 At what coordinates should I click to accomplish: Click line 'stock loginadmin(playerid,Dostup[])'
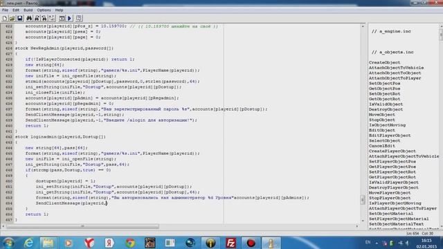click(x=60, y=137)
